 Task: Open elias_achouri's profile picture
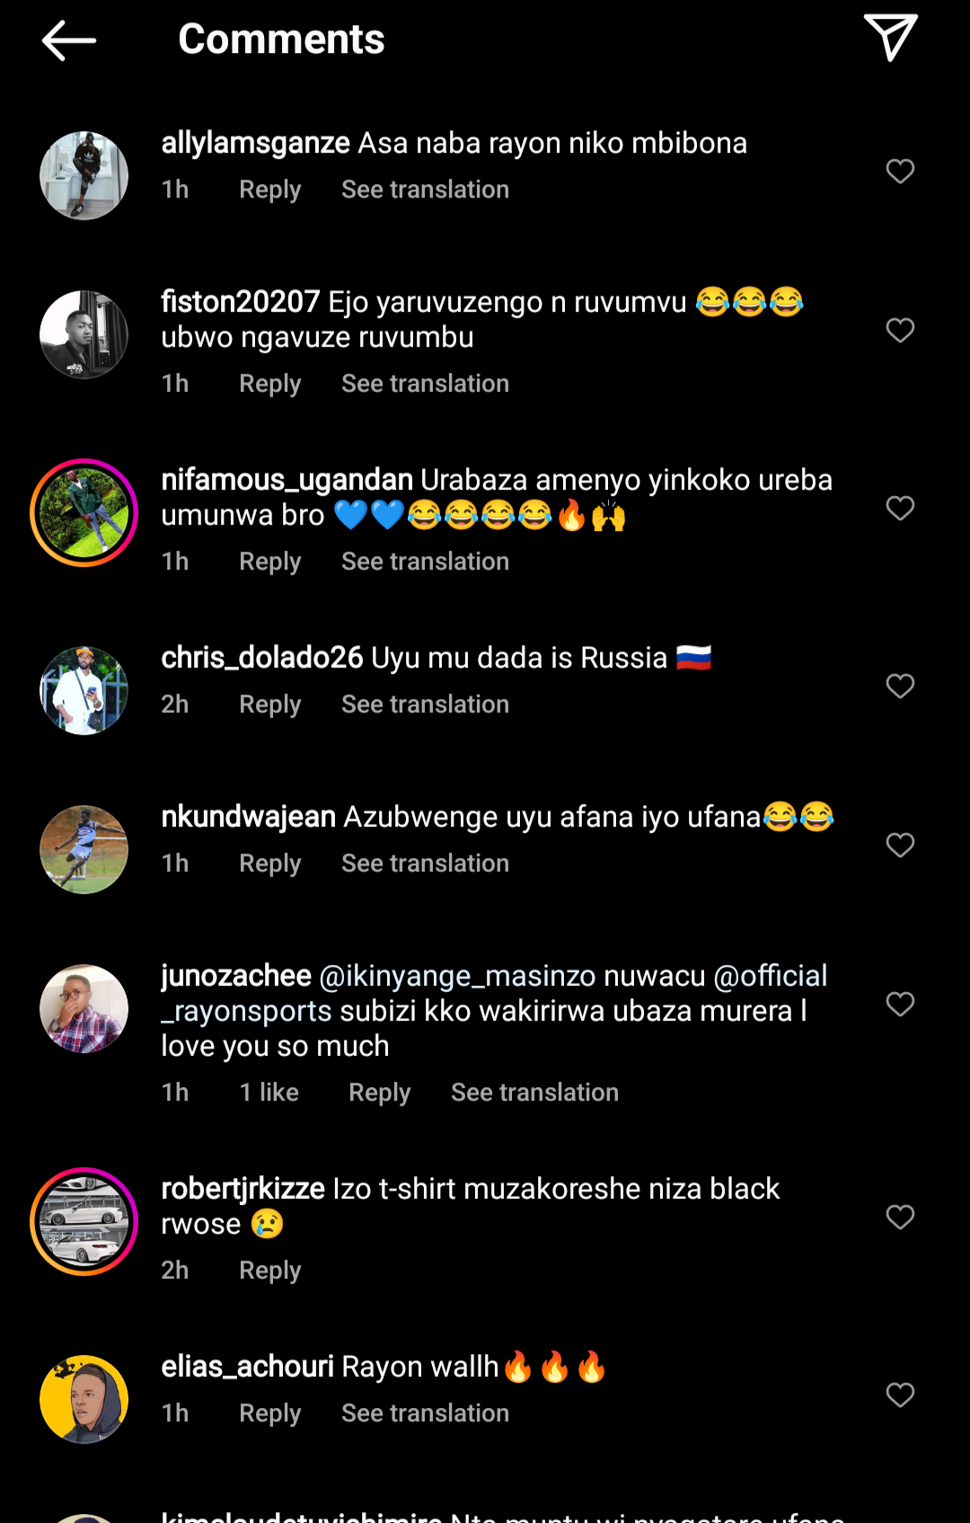pyautogui.click(x=84, y=1400)
